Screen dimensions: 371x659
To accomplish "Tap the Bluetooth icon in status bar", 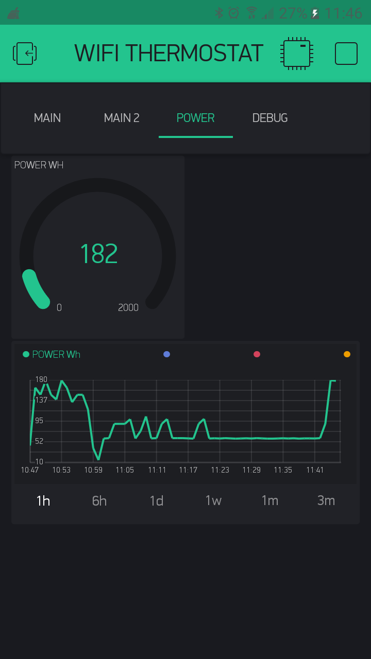I will click(x=219, y=13).
